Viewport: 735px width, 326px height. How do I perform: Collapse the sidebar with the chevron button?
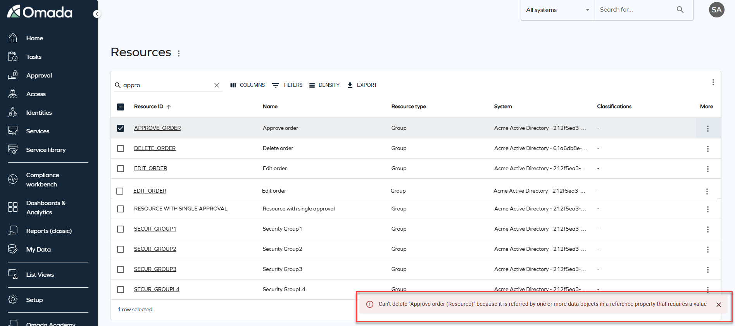pos(97,14)
